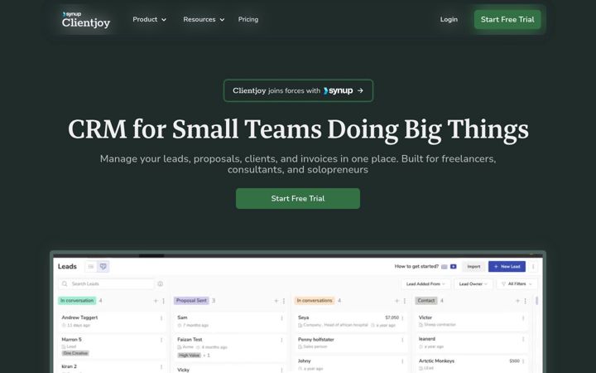Click the gray Contact stage label

426,301
